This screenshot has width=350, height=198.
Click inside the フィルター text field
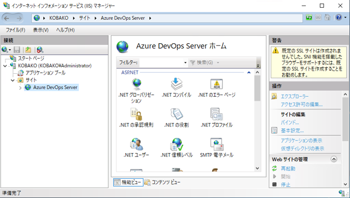(161, 63)
